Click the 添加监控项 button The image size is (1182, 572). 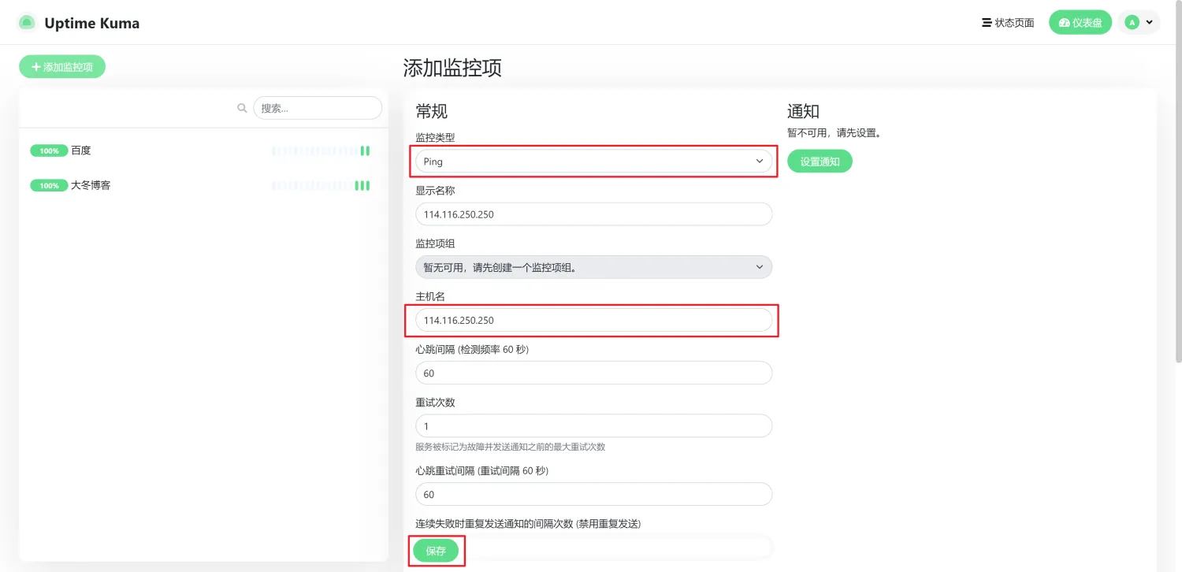tap(62, 67)
